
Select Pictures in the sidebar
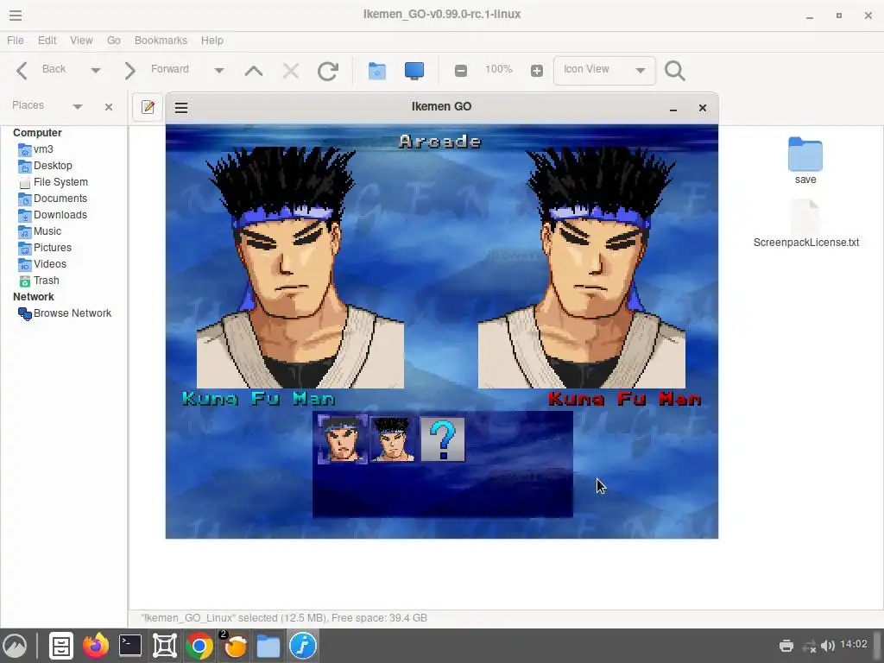[x=45, y=248]
